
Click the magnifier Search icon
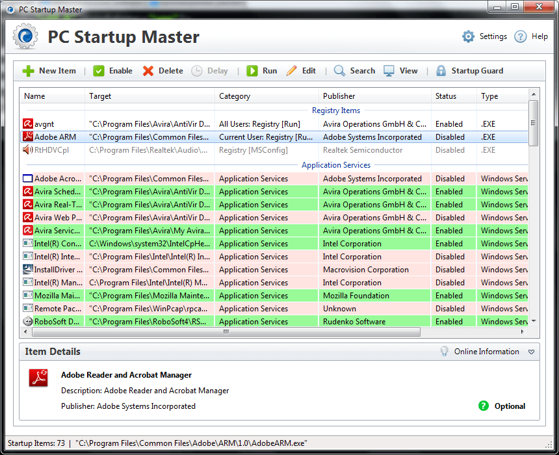[340, 71]
